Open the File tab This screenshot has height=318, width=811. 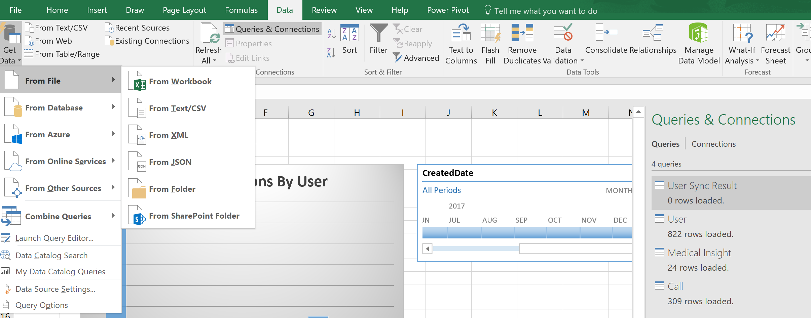pos(15,10)
